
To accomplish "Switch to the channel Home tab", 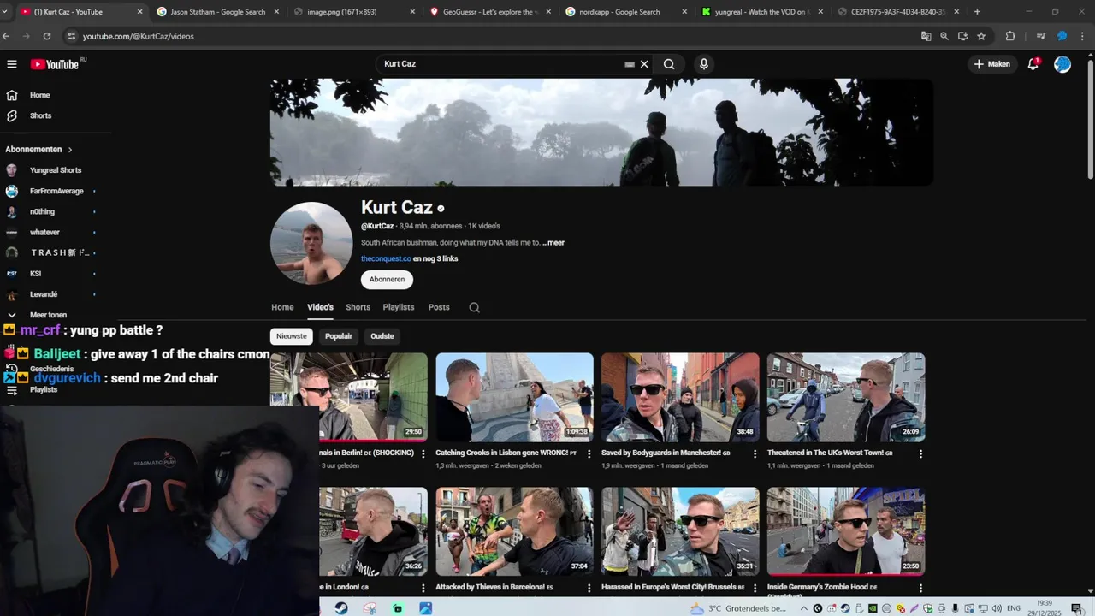I will click(282, 307).
